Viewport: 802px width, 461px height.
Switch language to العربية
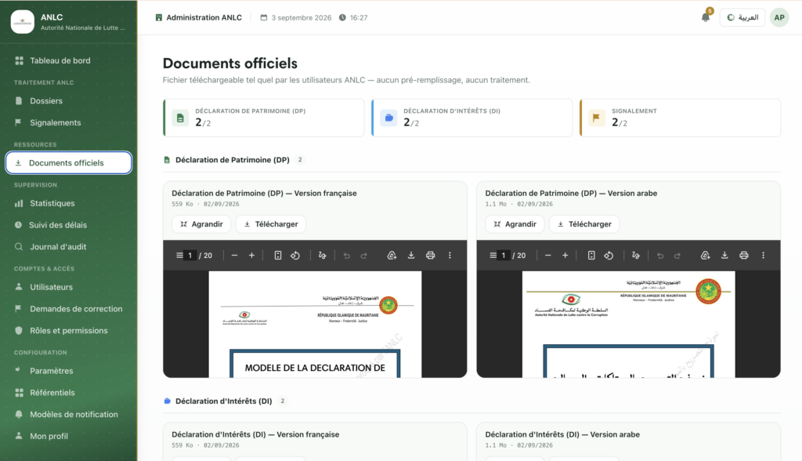click(x=742, y=17)
